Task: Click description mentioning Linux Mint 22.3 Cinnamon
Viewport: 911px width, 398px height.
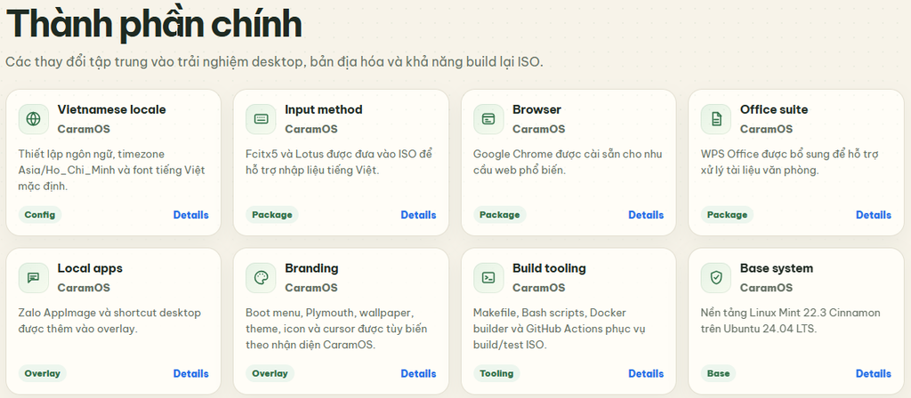Action: coord(791,321)
